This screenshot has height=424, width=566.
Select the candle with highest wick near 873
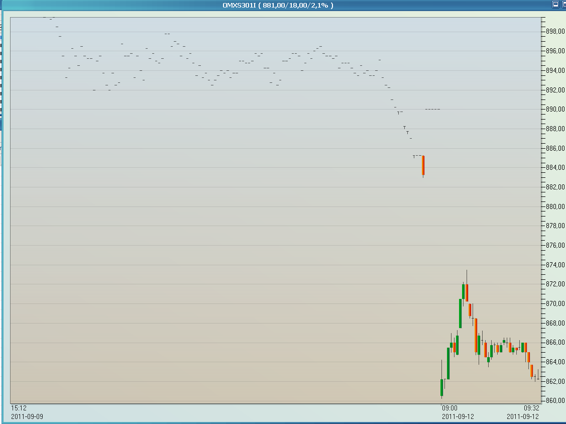[467, 292]
